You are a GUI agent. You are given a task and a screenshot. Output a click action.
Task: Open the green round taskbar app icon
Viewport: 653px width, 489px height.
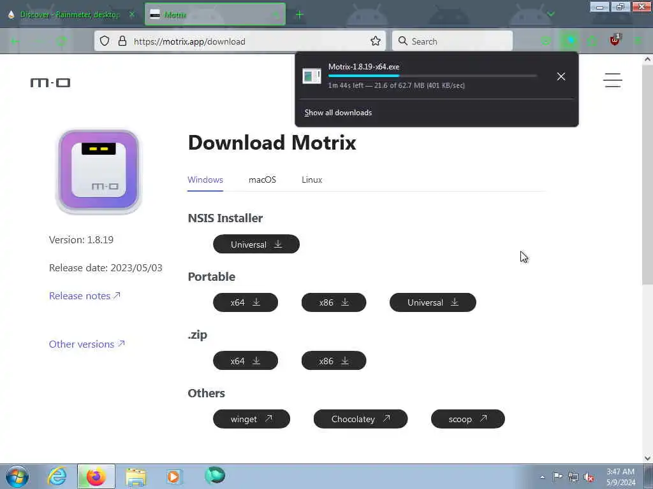pos(215,475)
